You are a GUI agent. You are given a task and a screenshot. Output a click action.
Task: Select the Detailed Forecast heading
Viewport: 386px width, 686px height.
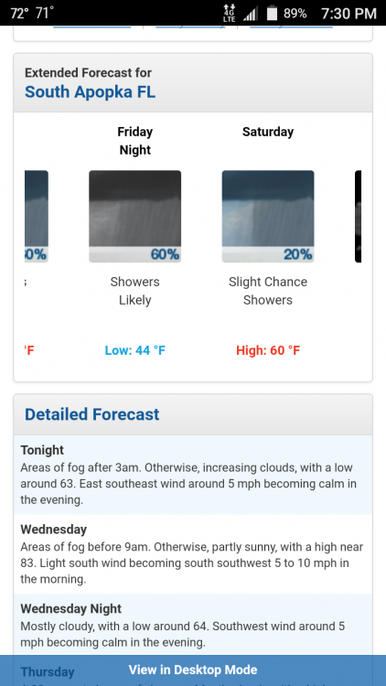coord(91,414)
